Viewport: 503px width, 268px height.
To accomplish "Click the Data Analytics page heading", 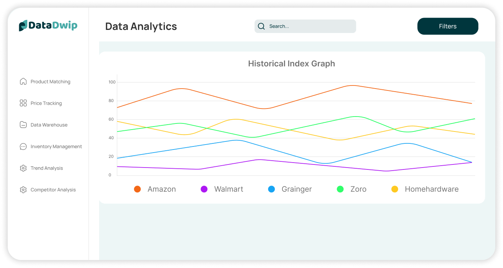I will click(141, 26).
